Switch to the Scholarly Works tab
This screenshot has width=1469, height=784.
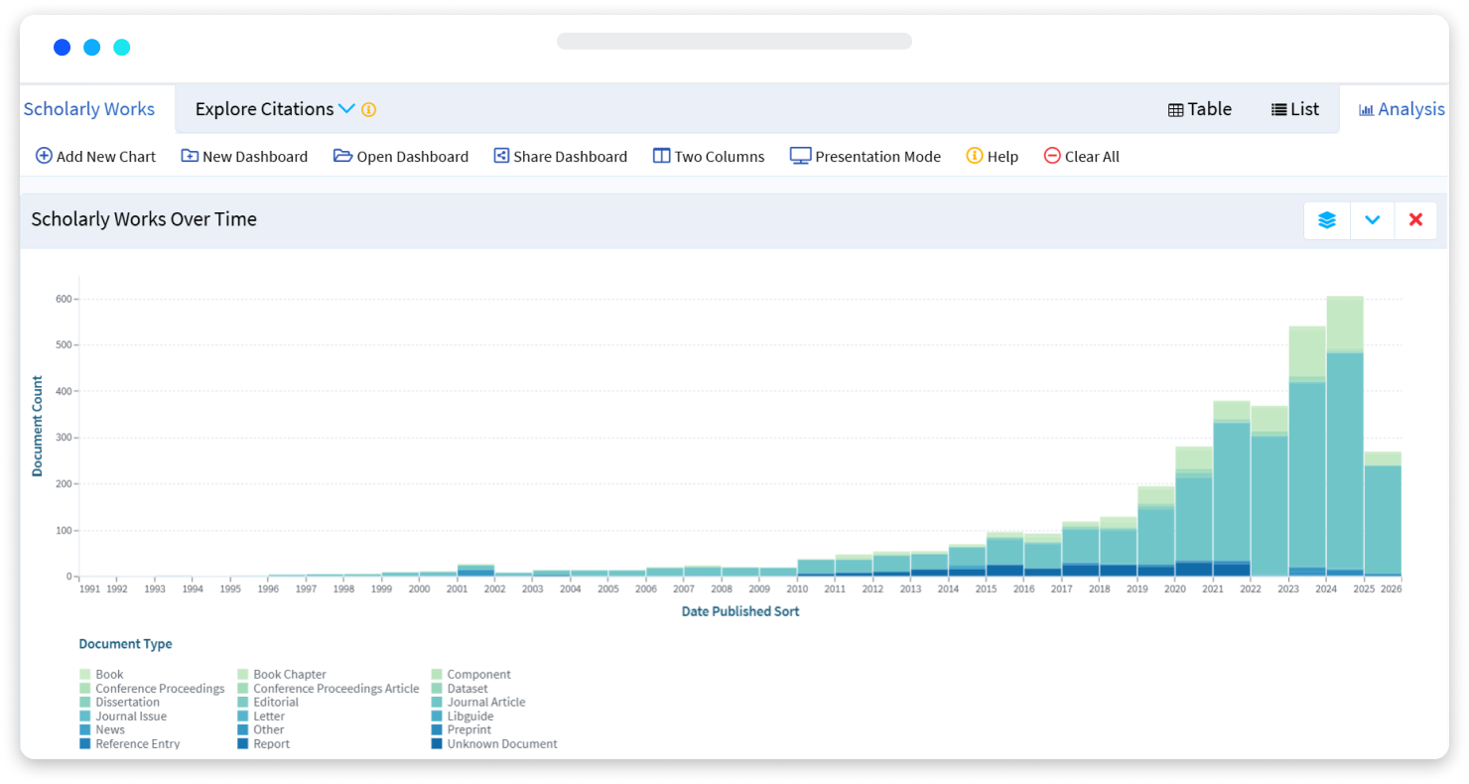tap(89, 109)
